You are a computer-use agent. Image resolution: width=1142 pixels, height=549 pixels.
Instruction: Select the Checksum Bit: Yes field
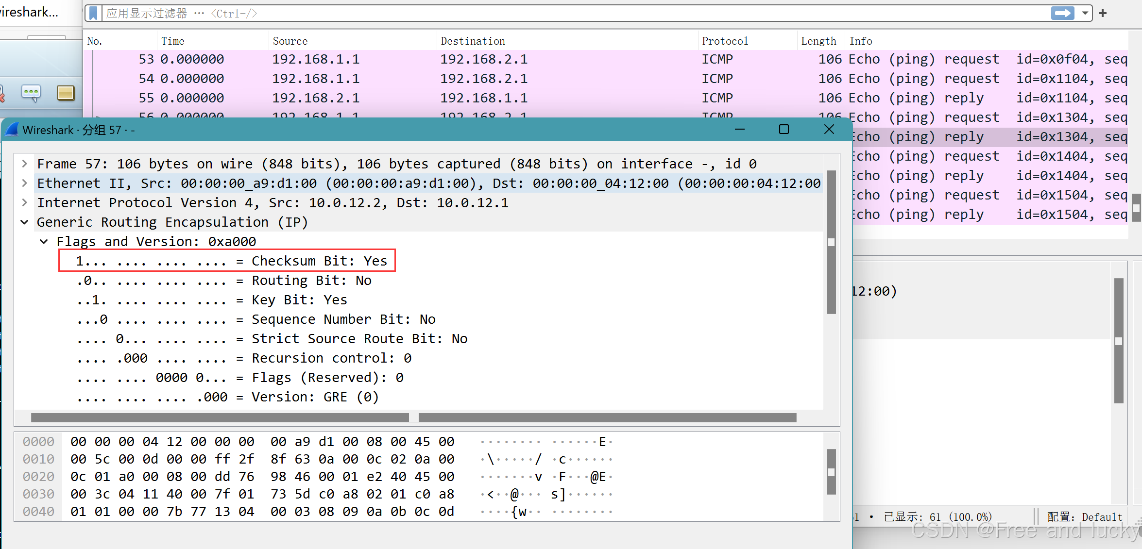click(x=232, y=261)
